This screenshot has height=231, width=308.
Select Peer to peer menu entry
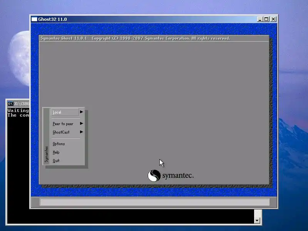(x=63, y=124)
